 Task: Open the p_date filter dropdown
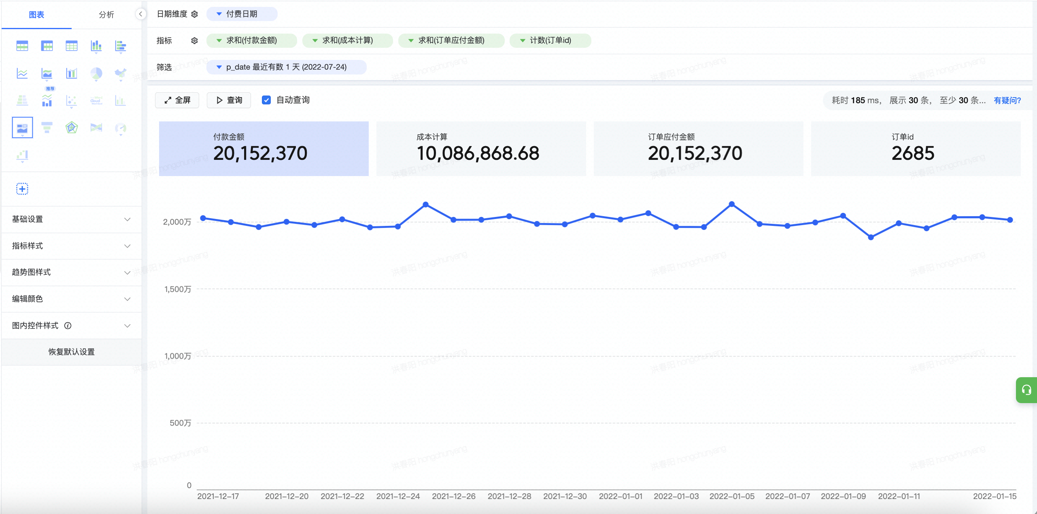click(286, 67)
